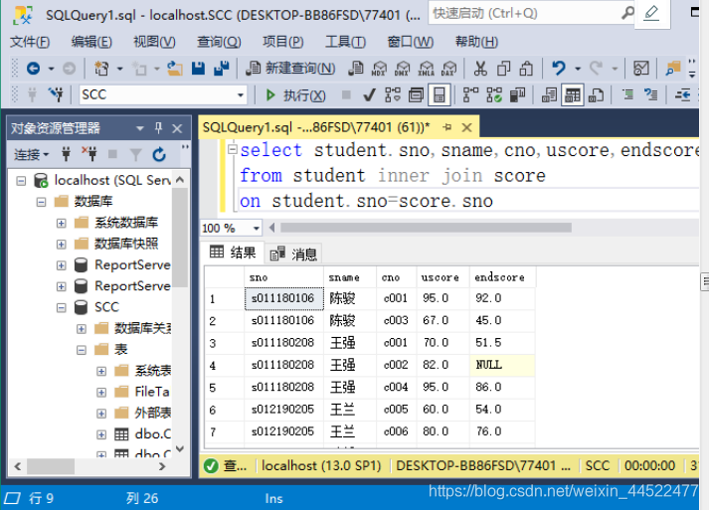Screen dimensions: 709x510
Task: Click the feedback pencil icon in the title bar
Action: coord(651,13)
